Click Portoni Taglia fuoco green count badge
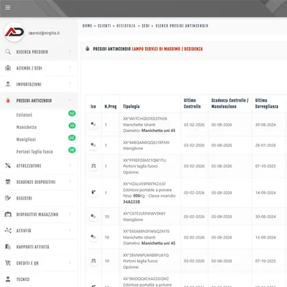This screenshot has width=287, height=287. (x=72, y=150)
